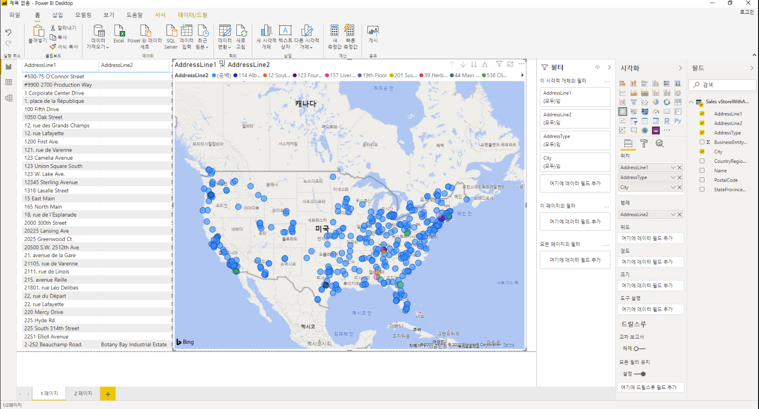The width and height of the screenshot is (759, 409).
Task: Uncheck the AddressLine2 field checkbox
Action: pyautogui.click(x=702, y=123)
